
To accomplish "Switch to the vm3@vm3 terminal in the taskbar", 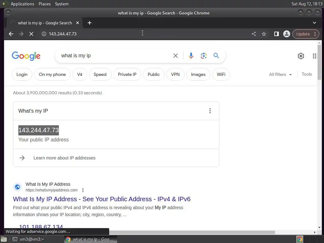I will pos(28,239).
